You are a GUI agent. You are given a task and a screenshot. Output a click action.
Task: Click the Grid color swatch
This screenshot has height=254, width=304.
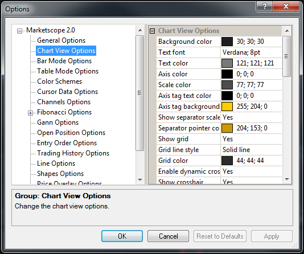click(227, 161)
